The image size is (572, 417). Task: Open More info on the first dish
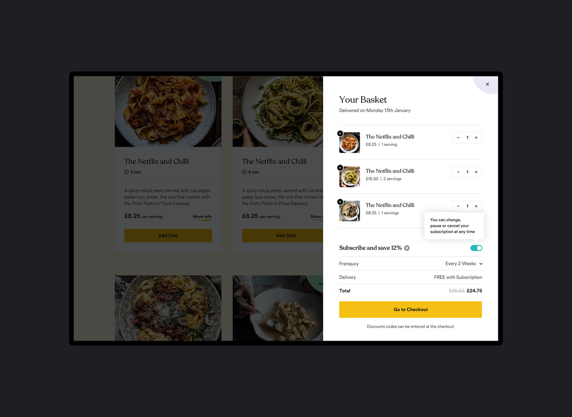pos(202,217)
